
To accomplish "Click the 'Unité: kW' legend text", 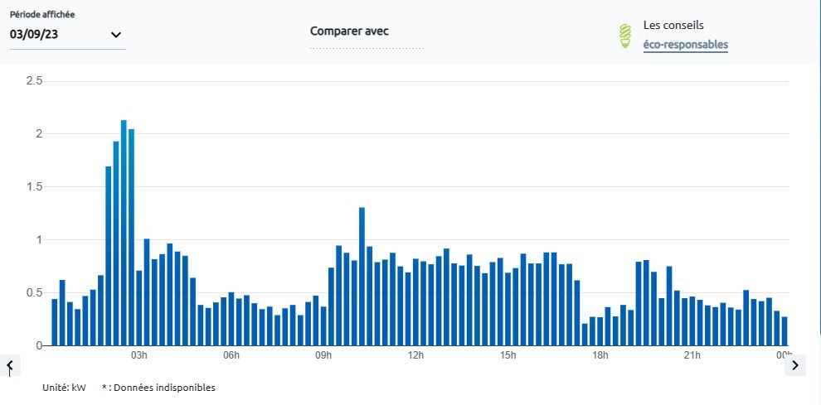I will (66, 388).
